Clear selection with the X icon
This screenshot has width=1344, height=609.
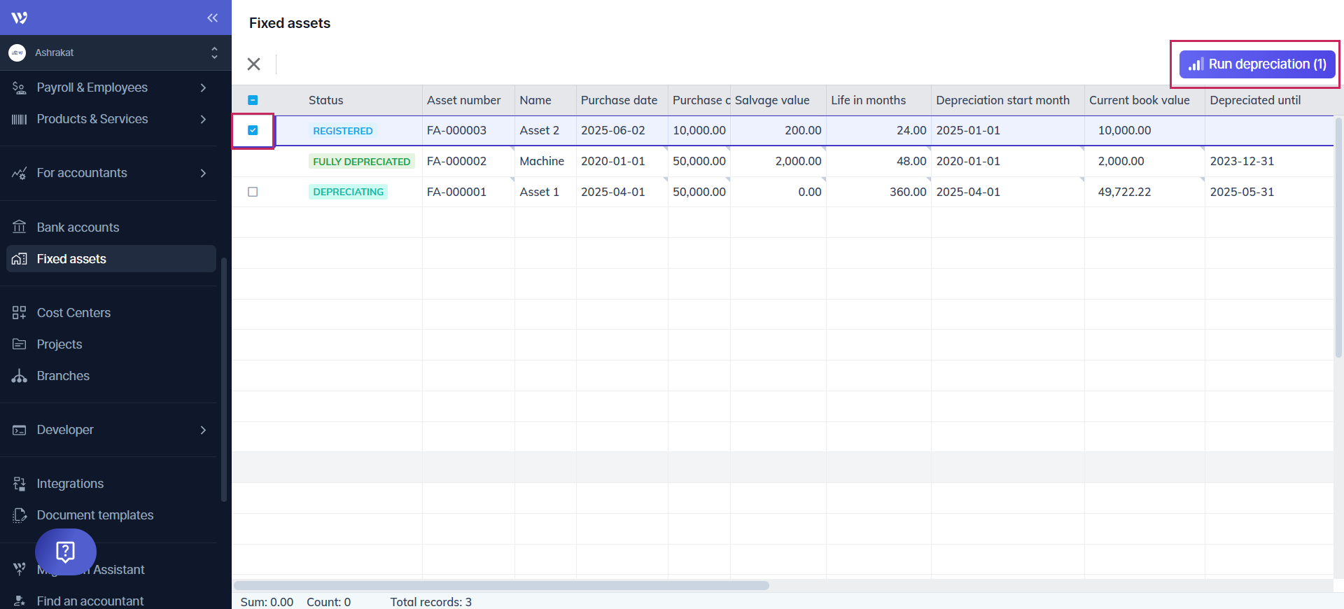click(x=253, y=64)
